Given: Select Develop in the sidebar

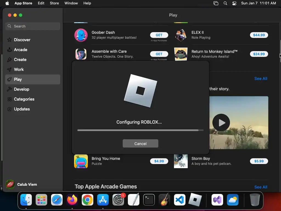Looking at the screenshot, I should click(33, 89).
